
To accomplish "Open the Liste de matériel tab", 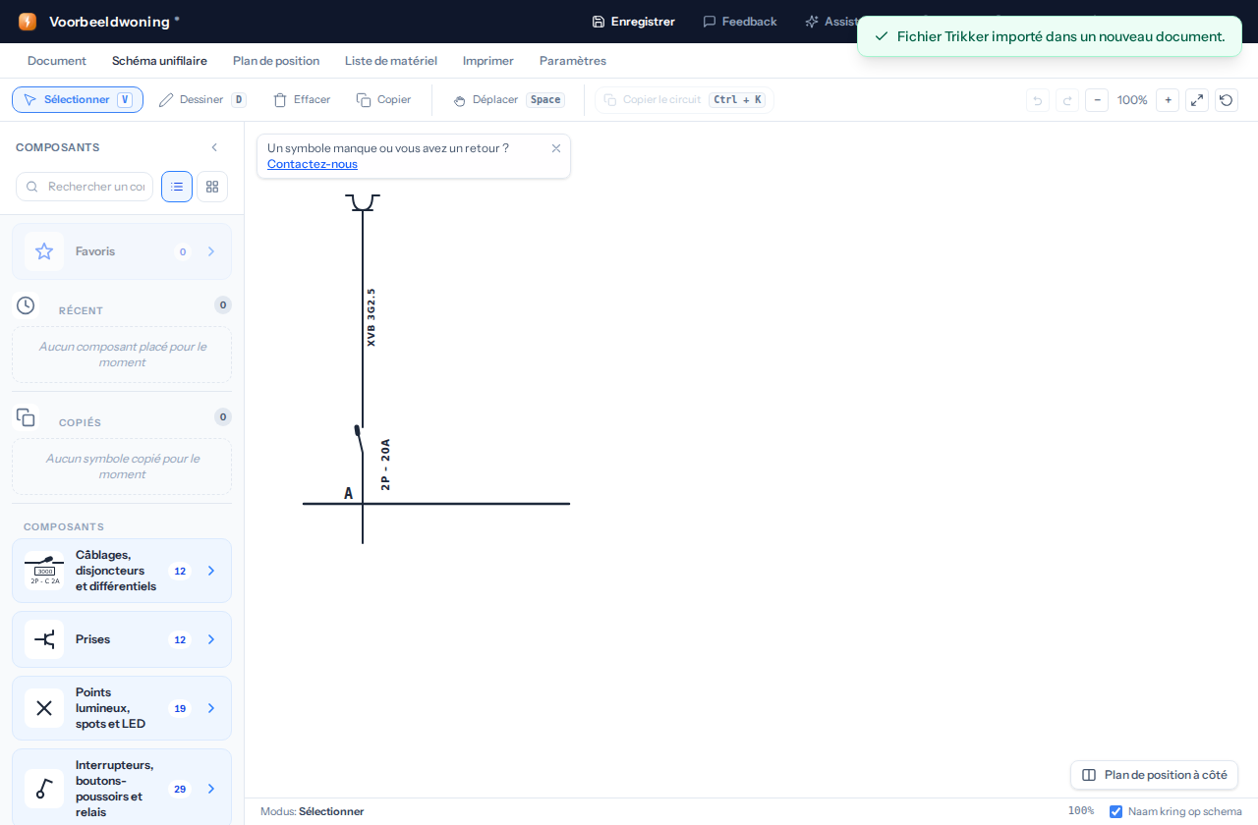I will point(391,61).
